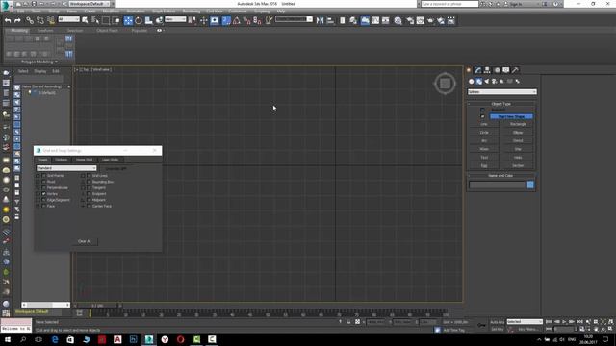
Task: Click the Rectangle shape button
Action: [518, 124]
